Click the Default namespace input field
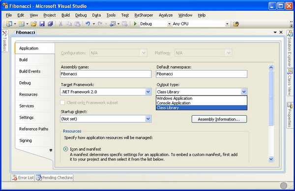Screen dimensions: 295x191 (x=202, y=74)
